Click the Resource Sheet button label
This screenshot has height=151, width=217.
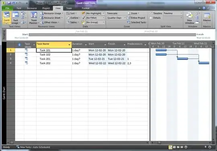[x=52, y=18]
